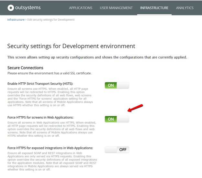
Task: Open the Applications menu tab
Action: click(x=81, y=8)
